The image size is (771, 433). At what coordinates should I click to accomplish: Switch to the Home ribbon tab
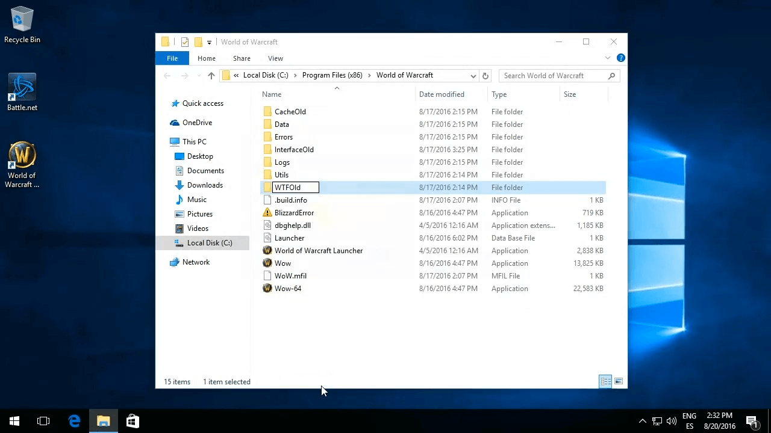pyautogui.click(x=207, y=58)
